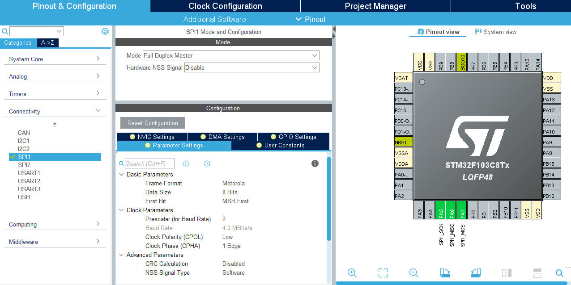Open the categories gear settings icon

[x=105, y=31]
